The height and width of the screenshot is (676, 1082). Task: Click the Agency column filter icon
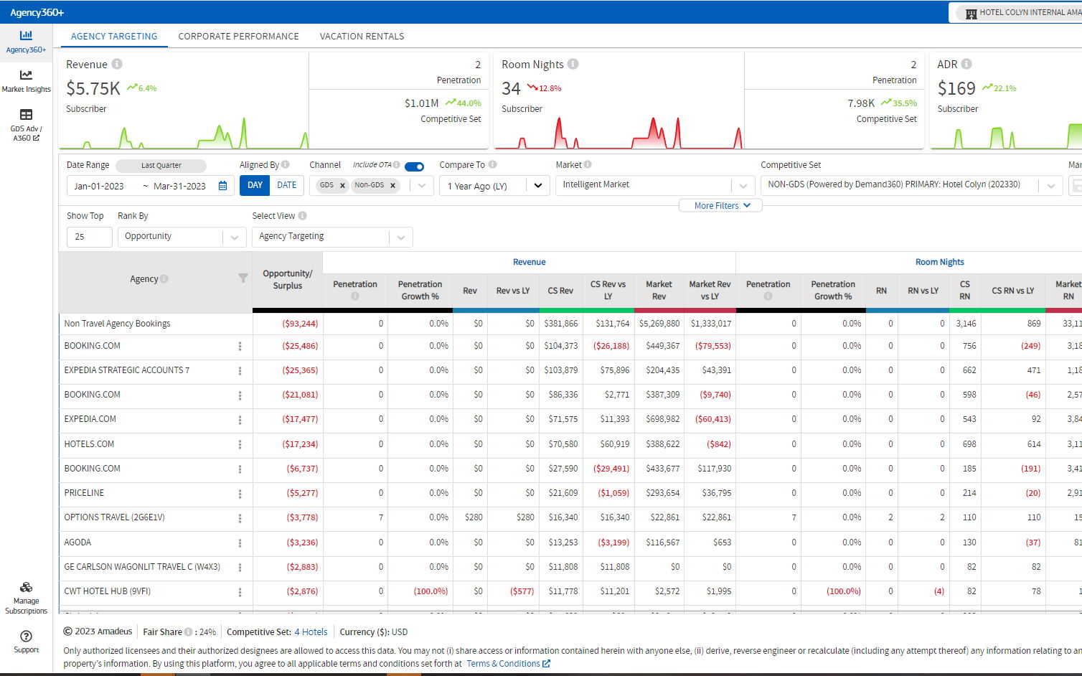[243, 278]
